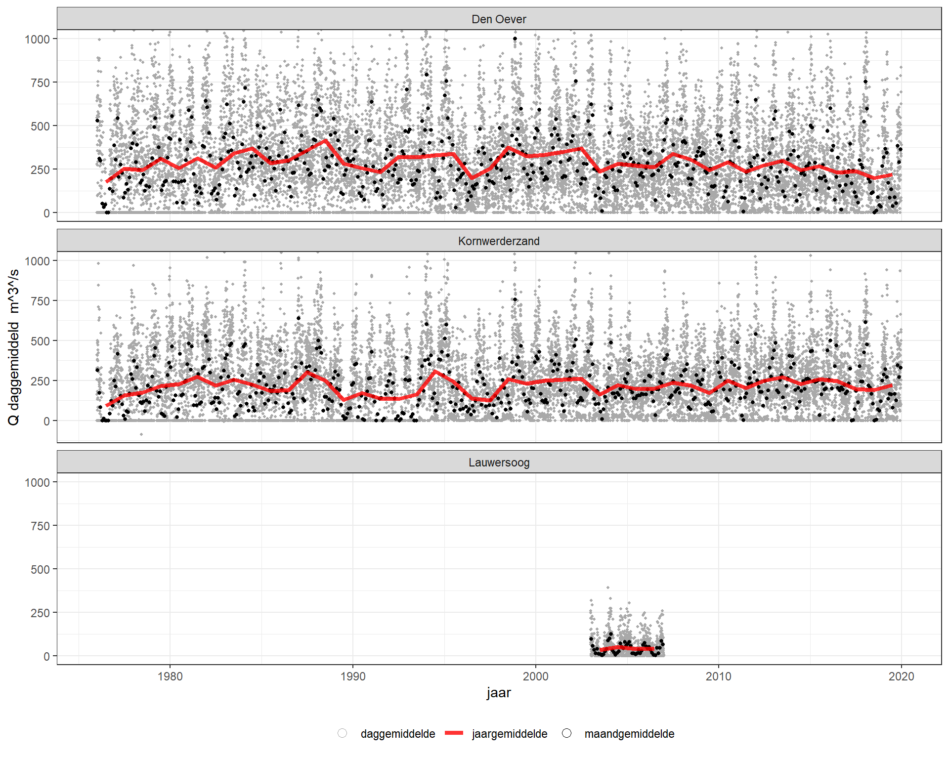Select the daggemiddelde legend label

pos(398,734)
